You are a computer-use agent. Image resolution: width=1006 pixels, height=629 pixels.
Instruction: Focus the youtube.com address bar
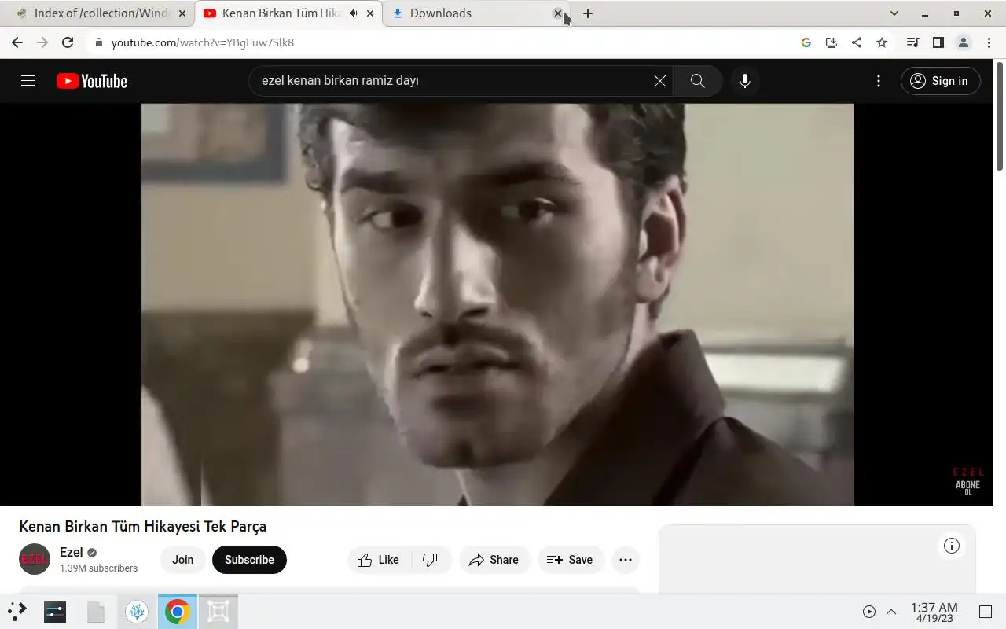point(440,42)
